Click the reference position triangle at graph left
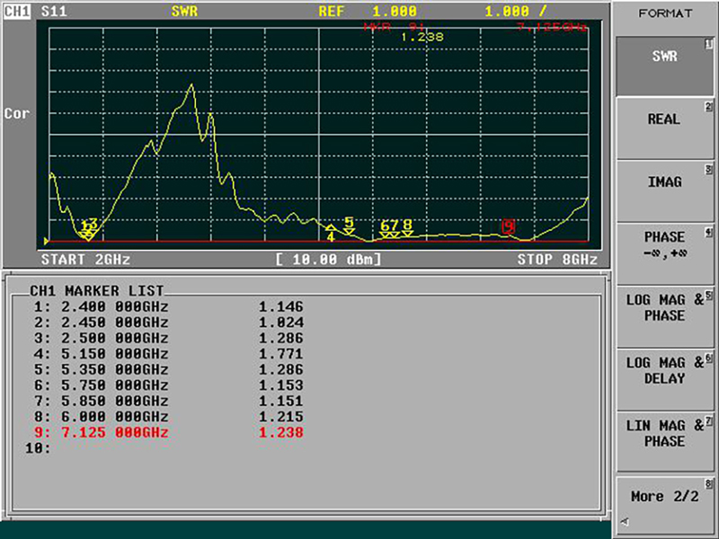Screen dimensions: 719x539 click(x=47, y=241)
